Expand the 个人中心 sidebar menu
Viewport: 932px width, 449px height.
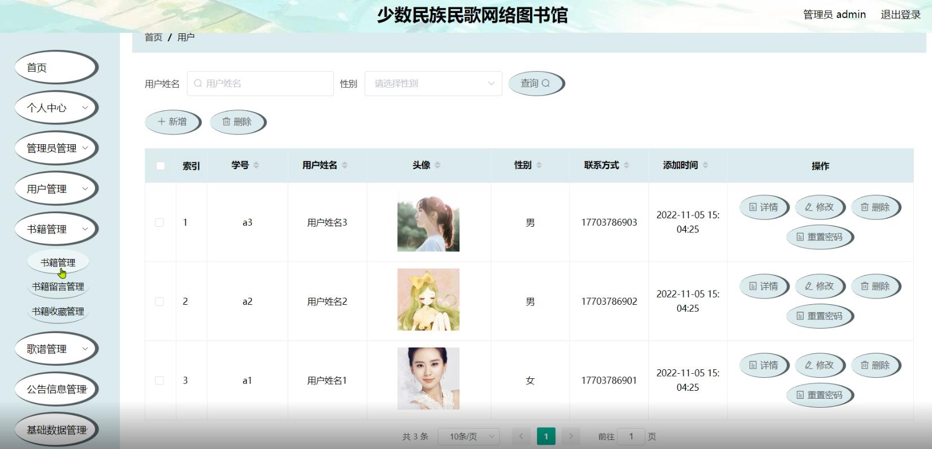coord(56,108)
